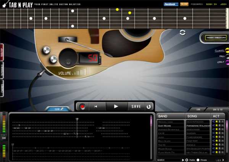The image size is (229, 162).
Task: Click the reset arrow beside SAVE
Action: pos(148,106)
